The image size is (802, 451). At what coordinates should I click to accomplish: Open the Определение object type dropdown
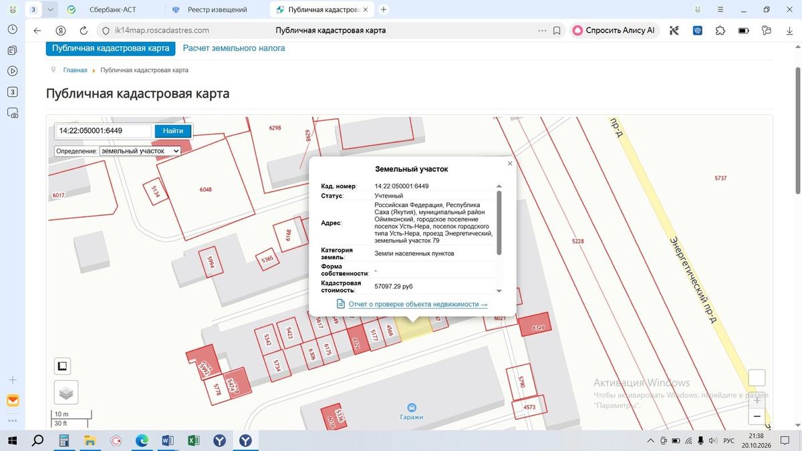pos(140,151)
